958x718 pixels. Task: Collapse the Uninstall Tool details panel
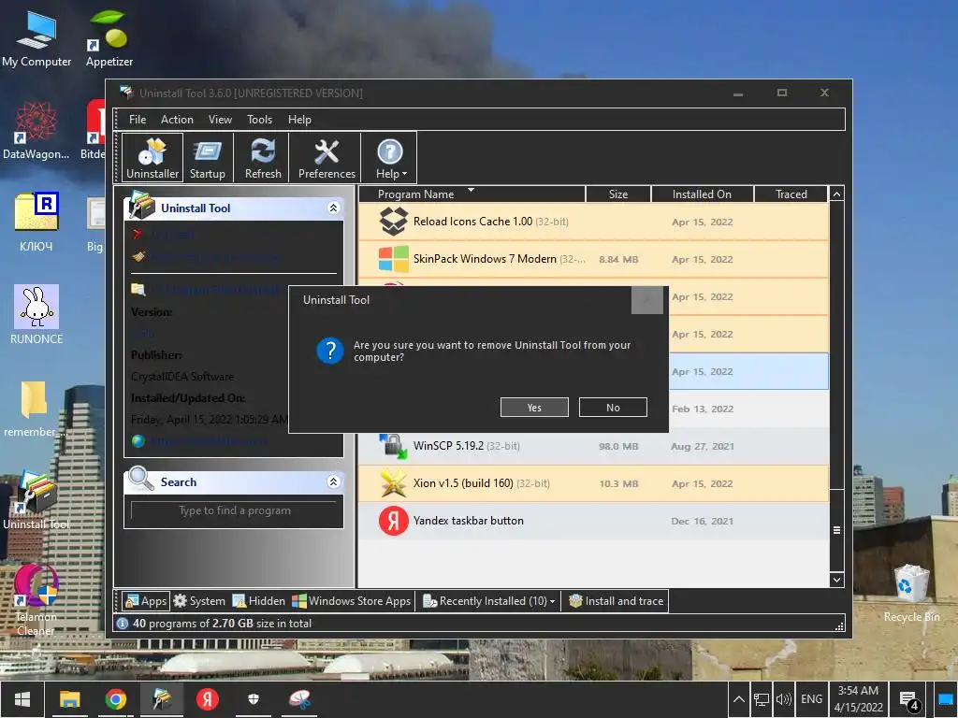click(x=333, y=208)
